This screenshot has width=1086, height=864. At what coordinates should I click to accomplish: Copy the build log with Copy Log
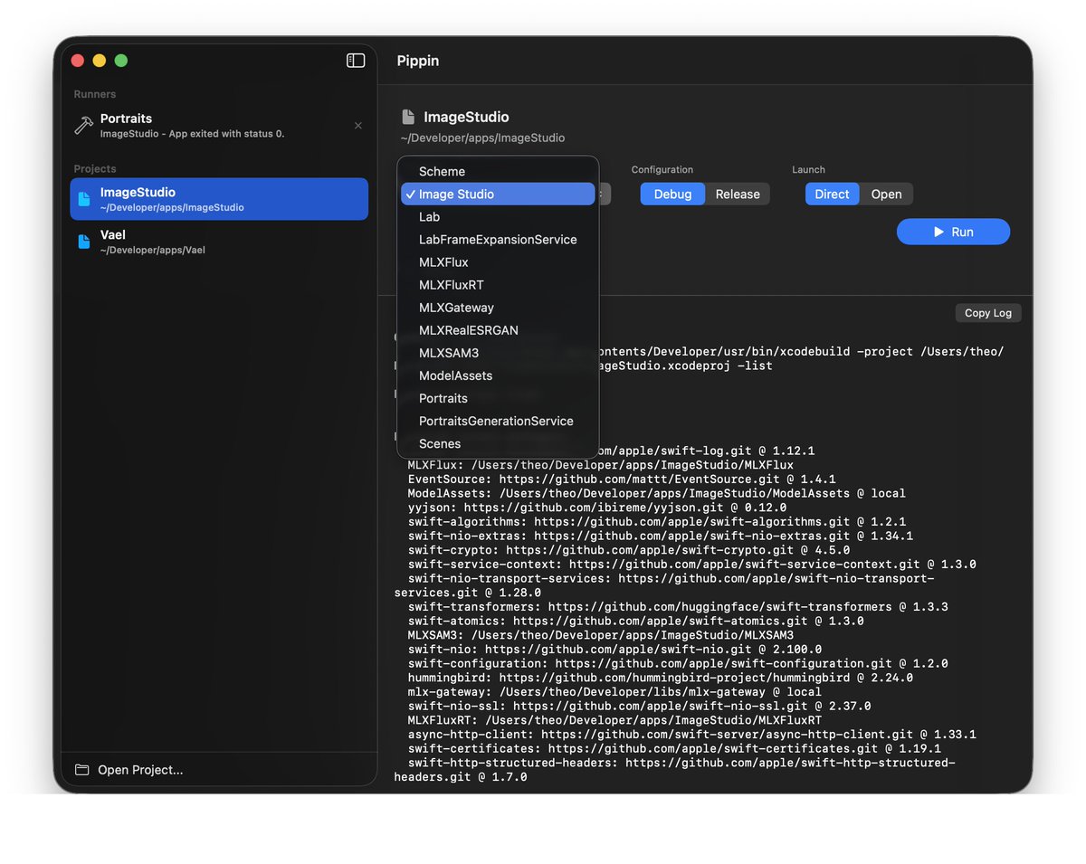point(988,313)
